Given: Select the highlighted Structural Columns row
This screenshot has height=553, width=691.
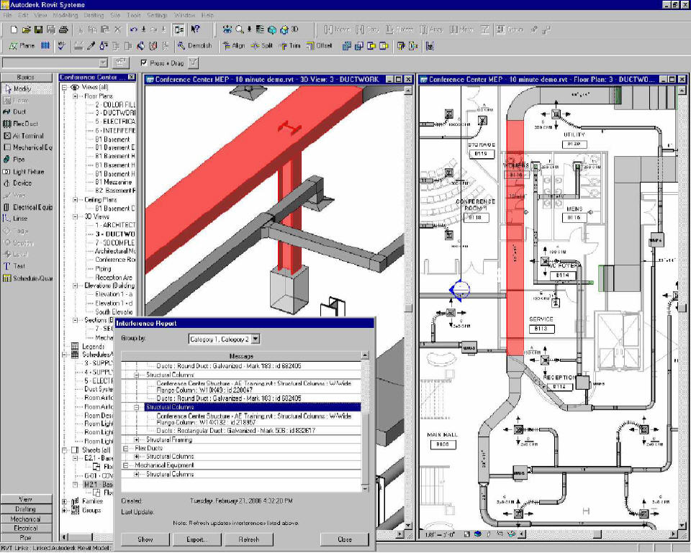Looking at the screenshot, I should pos(253,407).
